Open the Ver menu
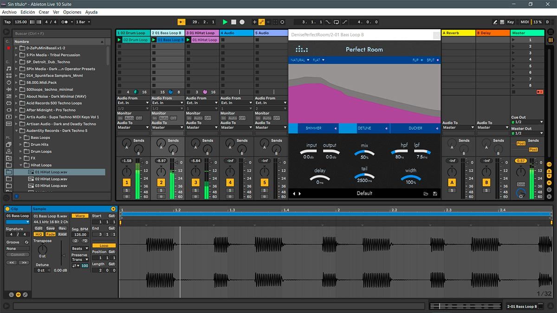The height and width of the screenshot is (313, 557). pos(56,12)
